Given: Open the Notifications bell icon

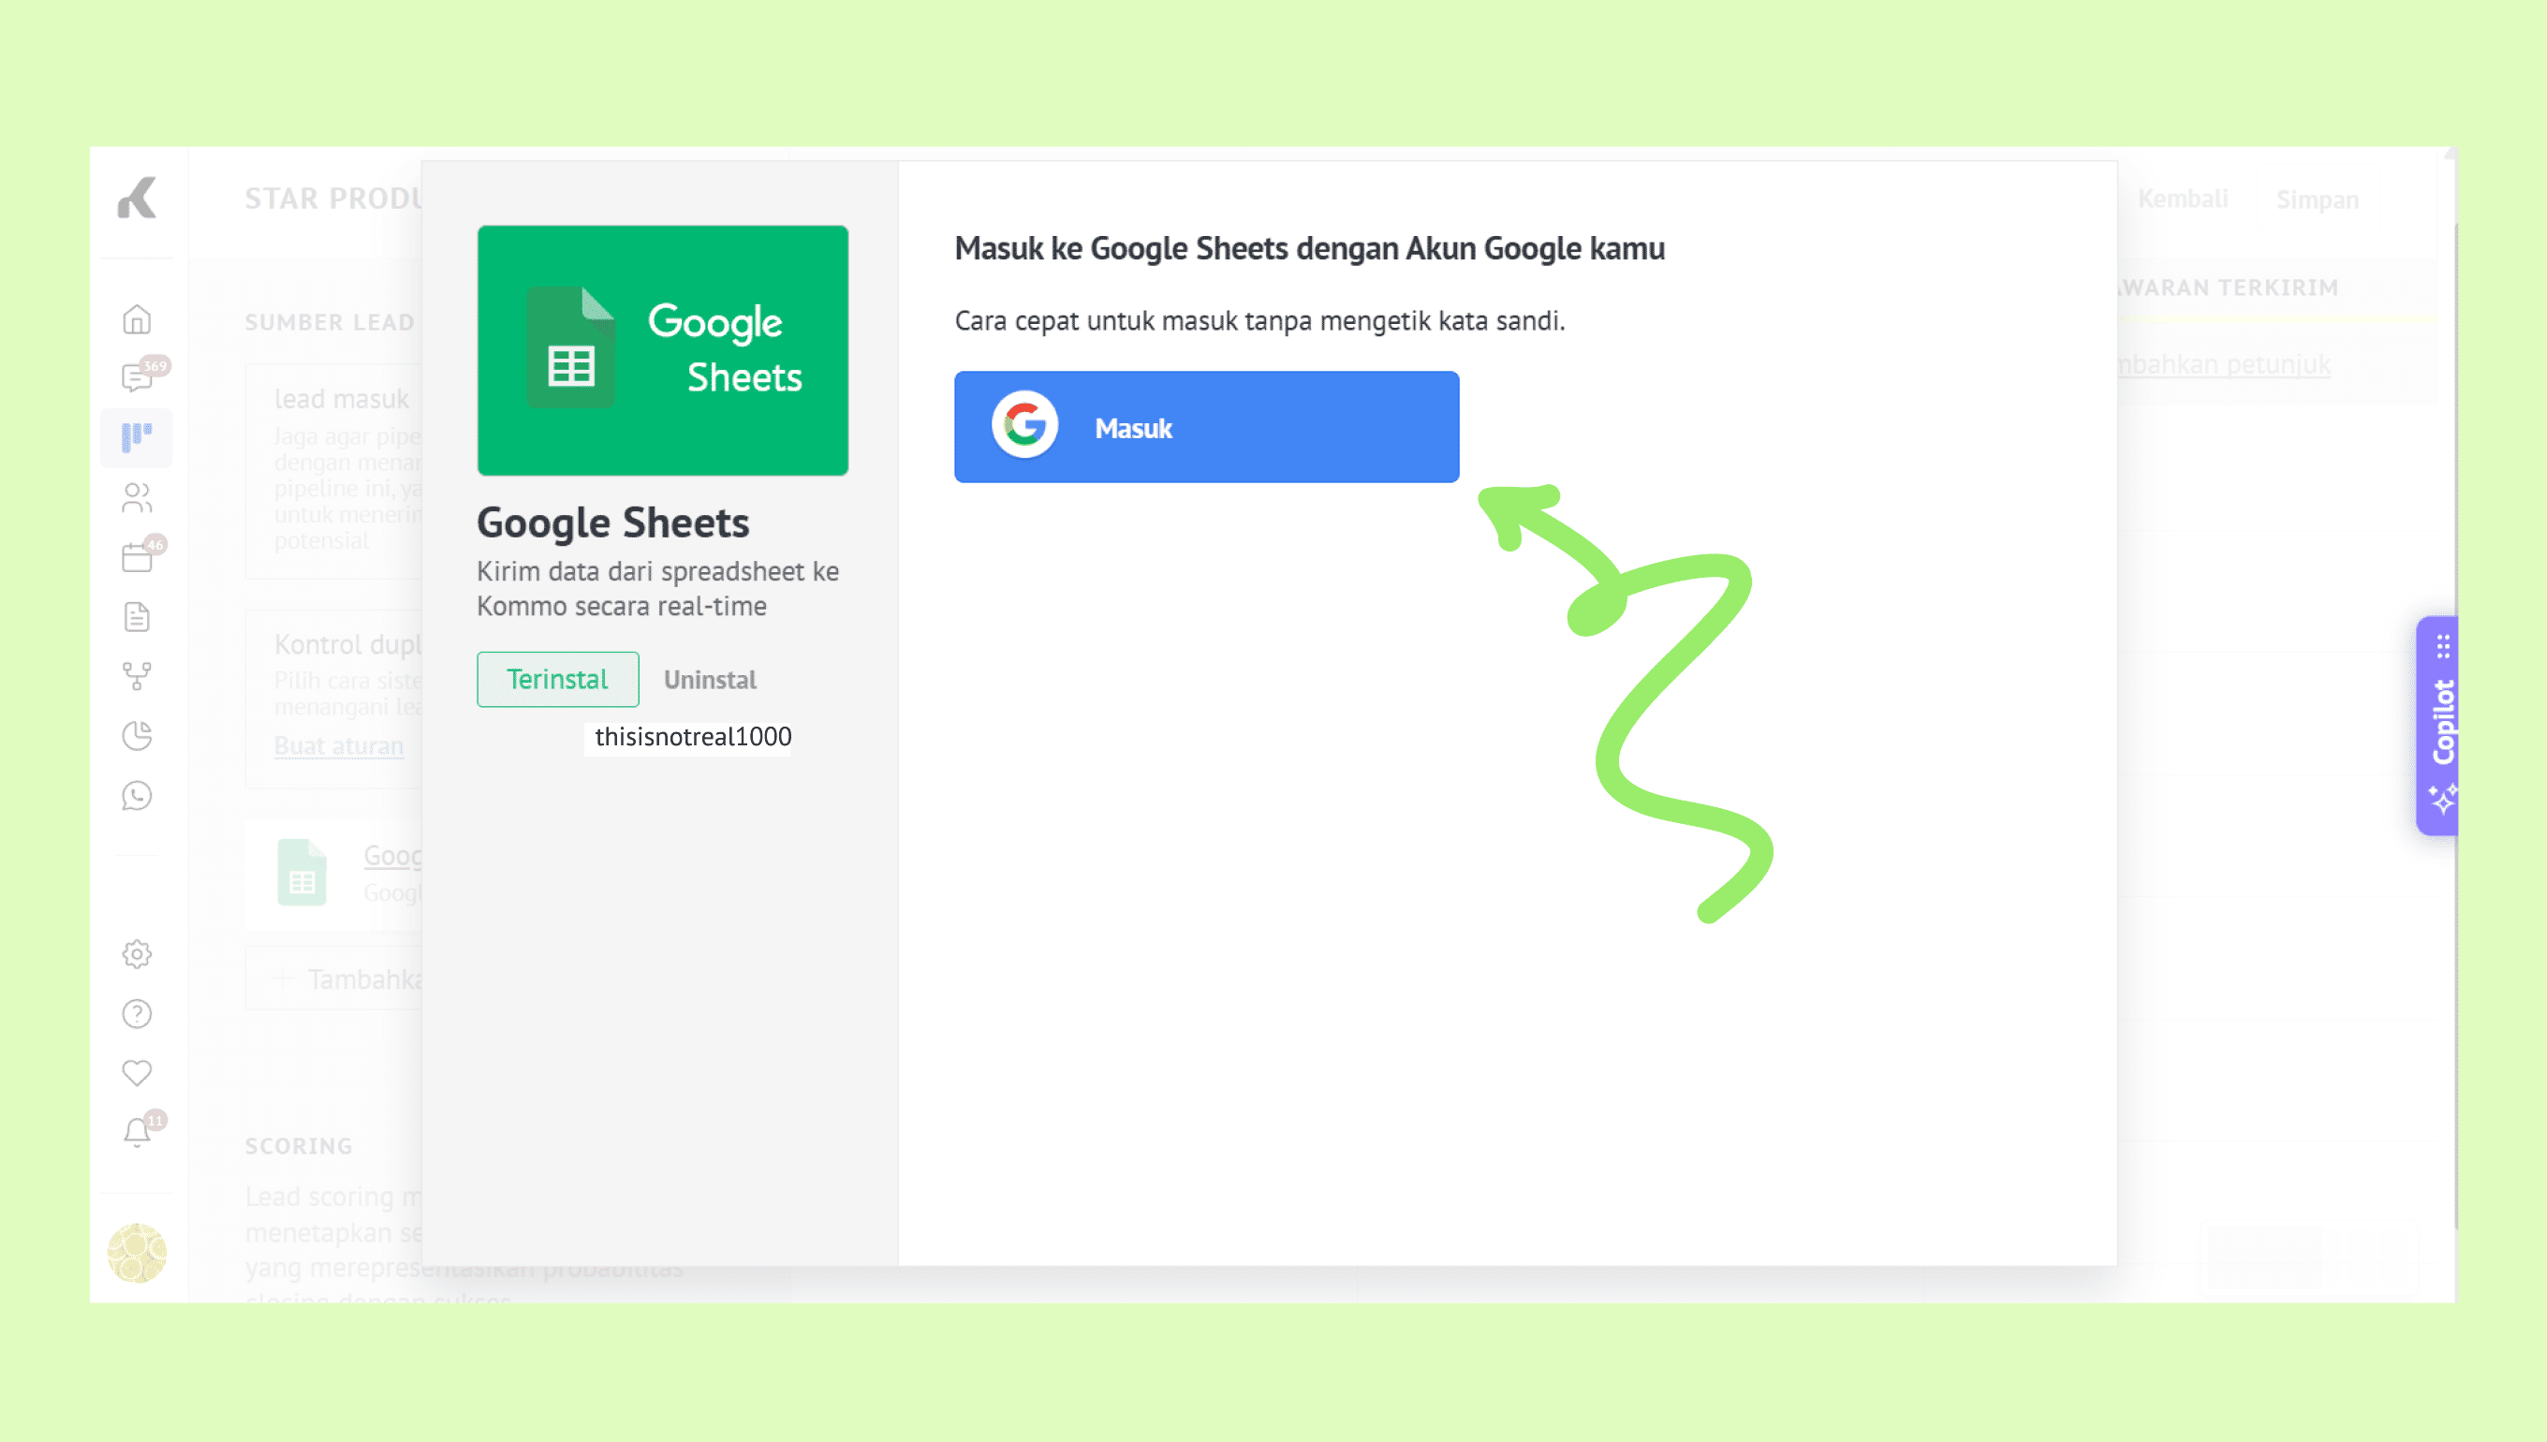Looking at the screenshot, I should pyautogui.click(x=137, y=1132).
